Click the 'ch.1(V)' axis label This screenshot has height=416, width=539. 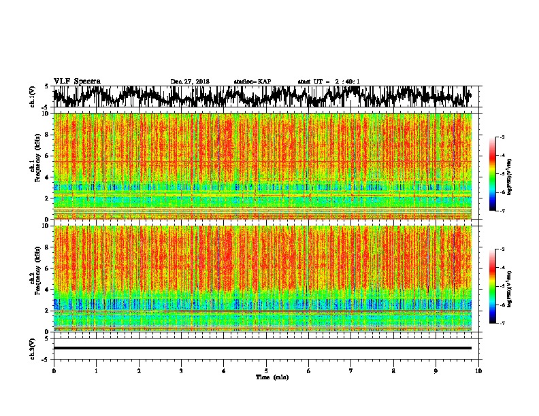33,97
